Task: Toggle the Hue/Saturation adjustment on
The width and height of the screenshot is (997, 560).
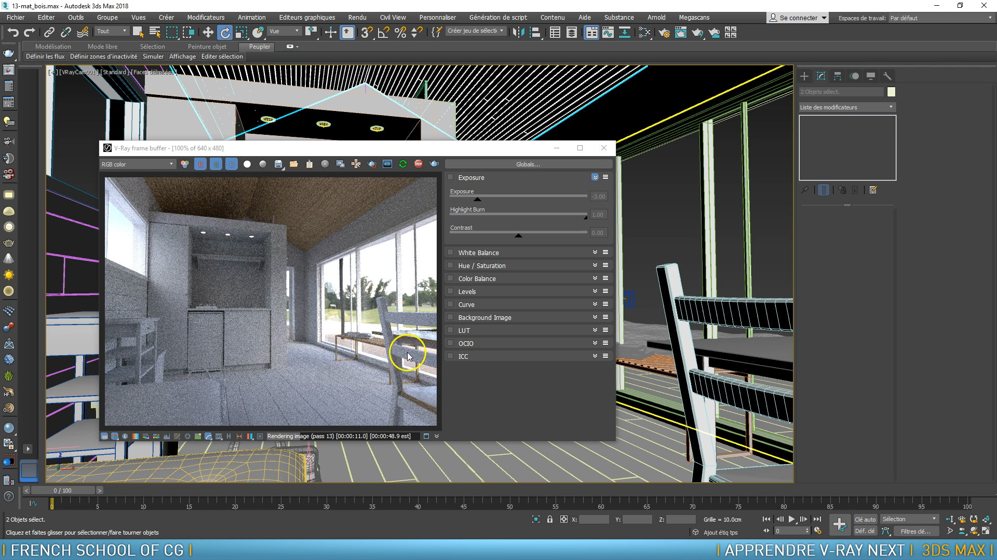Action: click(451, 265)
